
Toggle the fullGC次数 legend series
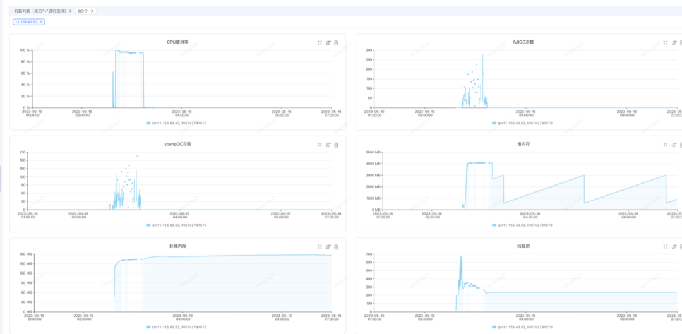[522, 123]
